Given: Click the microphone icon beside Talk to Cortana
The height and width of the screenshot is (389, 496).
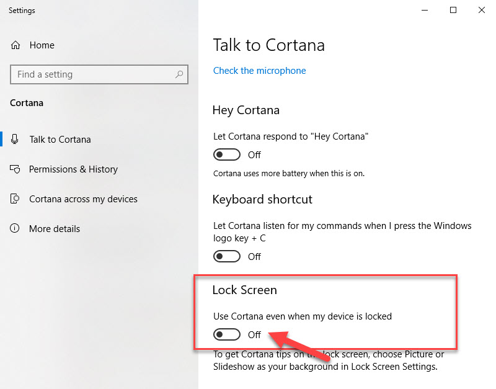Looking at the screenshot, I should point(14,139).
